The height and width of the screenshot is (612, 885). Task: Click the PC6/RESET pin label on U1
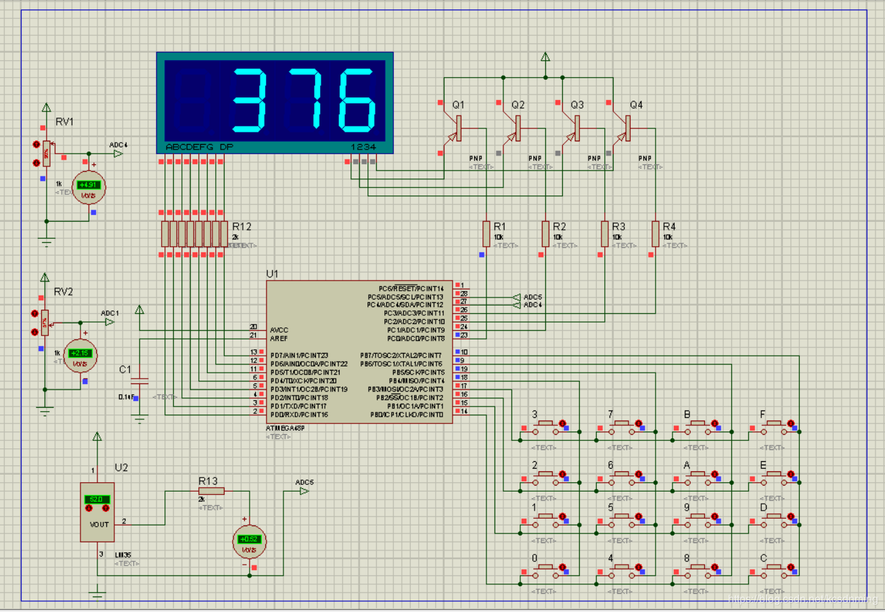point(411,288)
